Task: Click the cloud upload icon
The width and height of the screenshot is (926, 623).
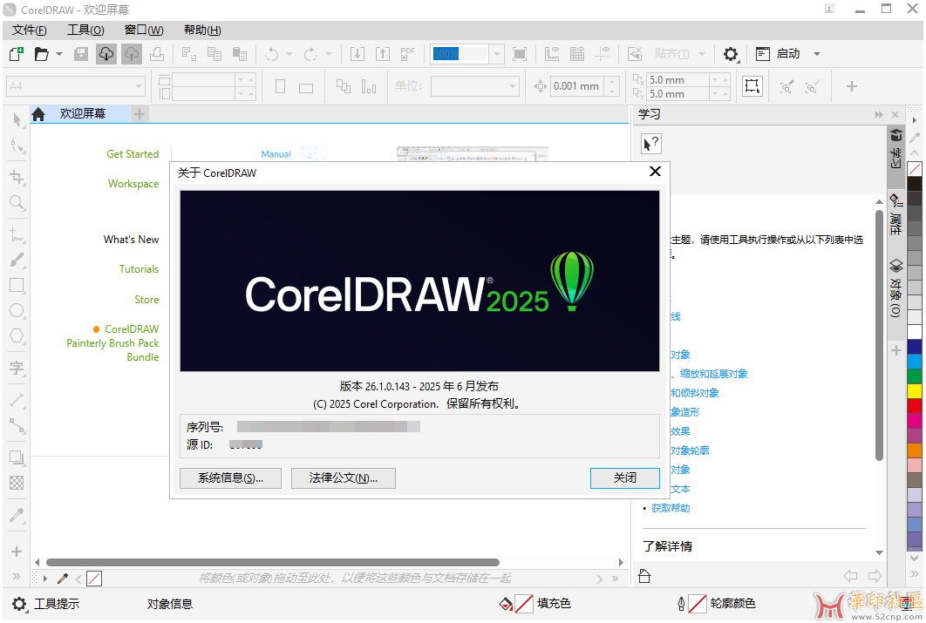Action: point(132,54)
